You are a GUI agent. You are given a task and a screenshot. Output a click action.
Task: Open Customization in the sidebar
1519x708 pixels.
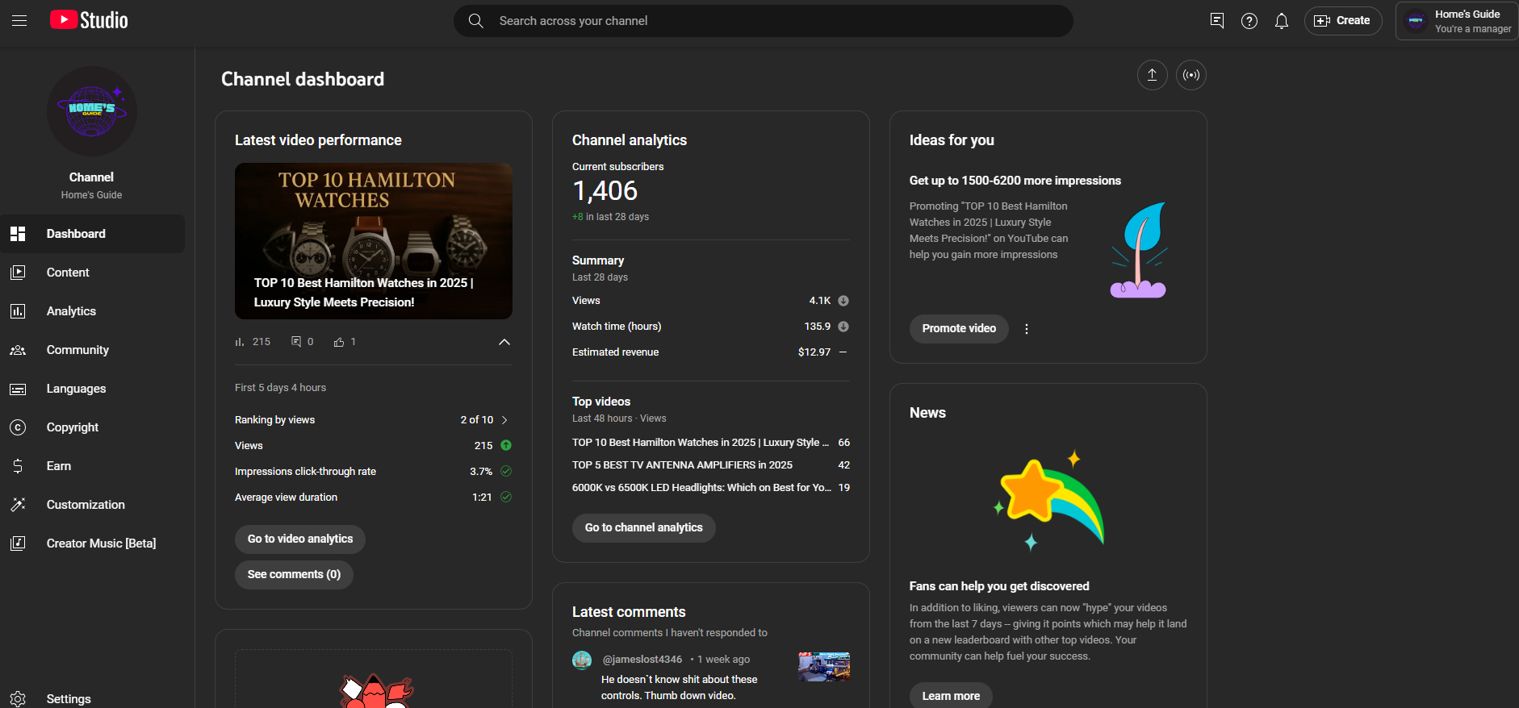pyautogui.click(x=92, y=505)
